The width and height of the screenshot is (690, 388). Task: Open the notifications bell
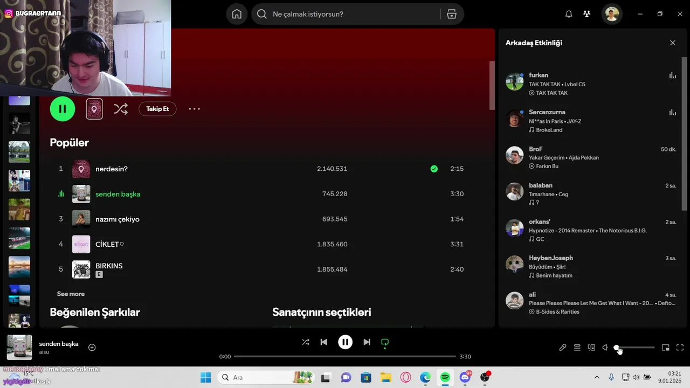tap(569, 14)
